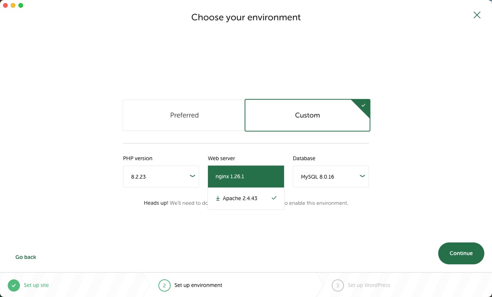Screen dimensions: 492x297
Task: Select the Custom environment option
Action: (307, 115)
